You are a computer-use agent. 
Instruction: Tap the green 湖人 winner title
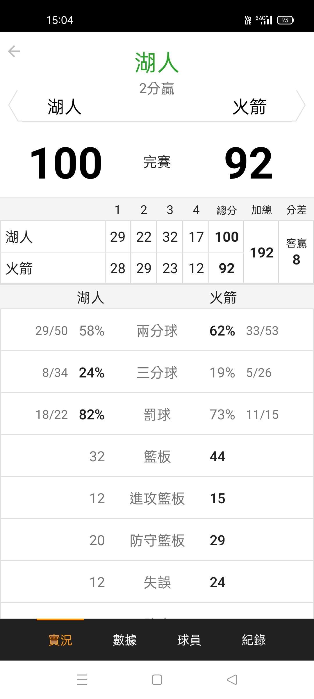(157, 62)
